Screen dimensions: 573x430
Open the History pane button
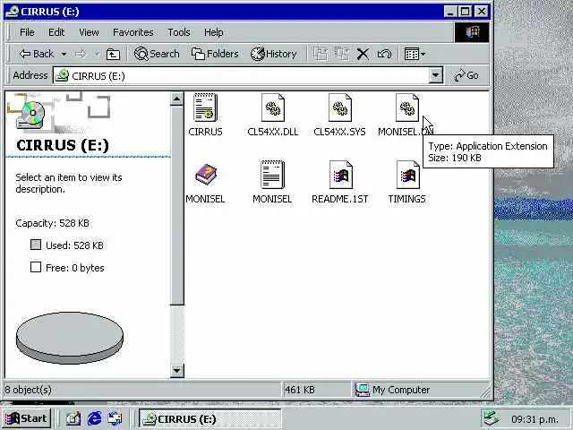(x=273, y=54)
